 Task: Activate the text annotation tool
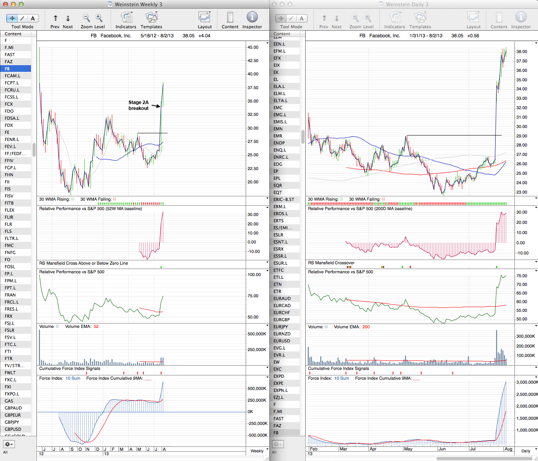pyautogui.click(x=33, y=18)
